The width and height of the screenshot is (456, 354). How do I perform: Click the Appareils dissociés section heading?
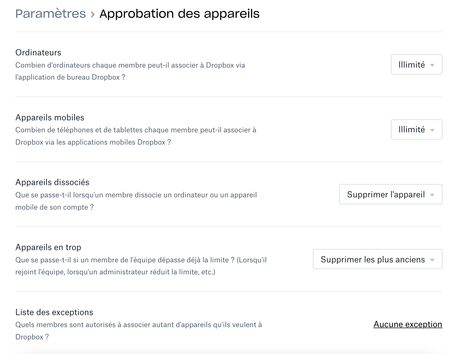tap(52, 182)
